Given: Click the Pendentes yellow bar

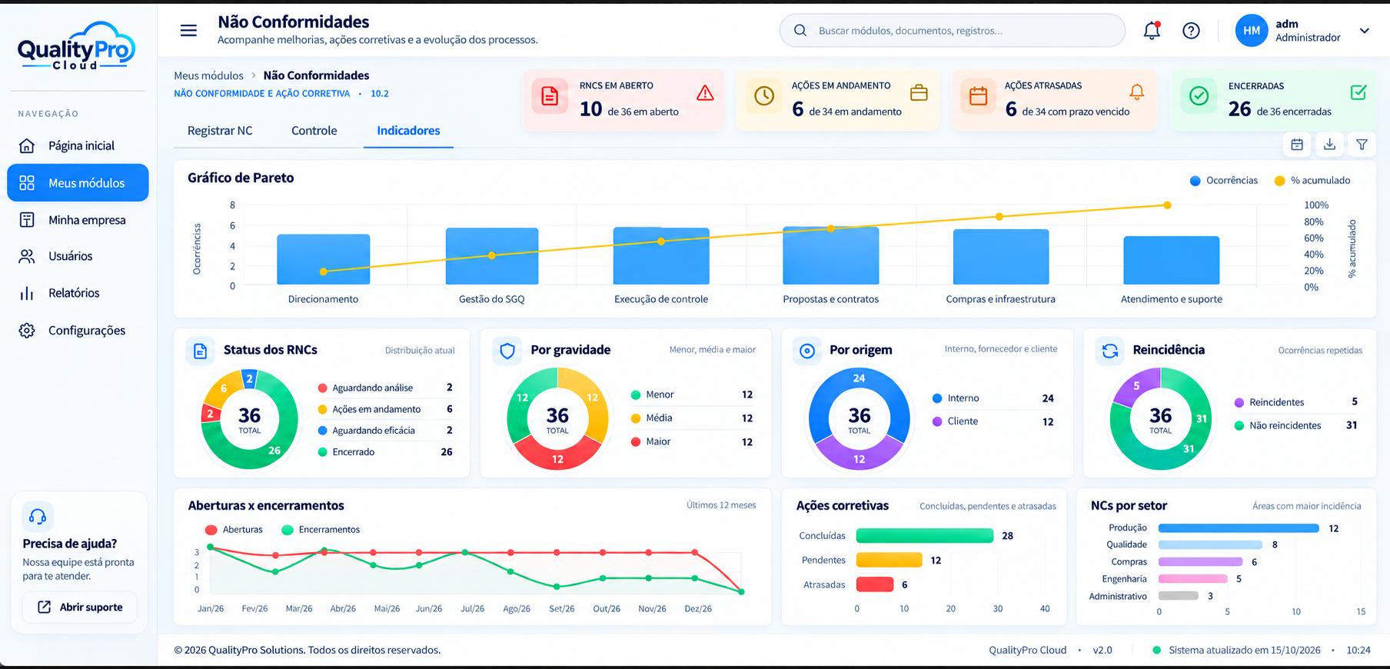Looking at the screenshot, I should 889,561.
